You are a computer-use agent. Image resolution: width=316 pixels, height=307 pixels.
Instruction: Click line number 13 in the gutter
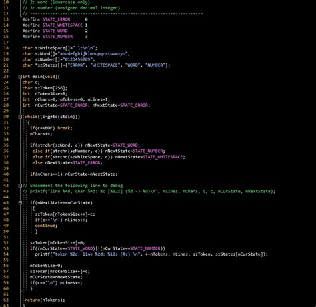point(6,19)
